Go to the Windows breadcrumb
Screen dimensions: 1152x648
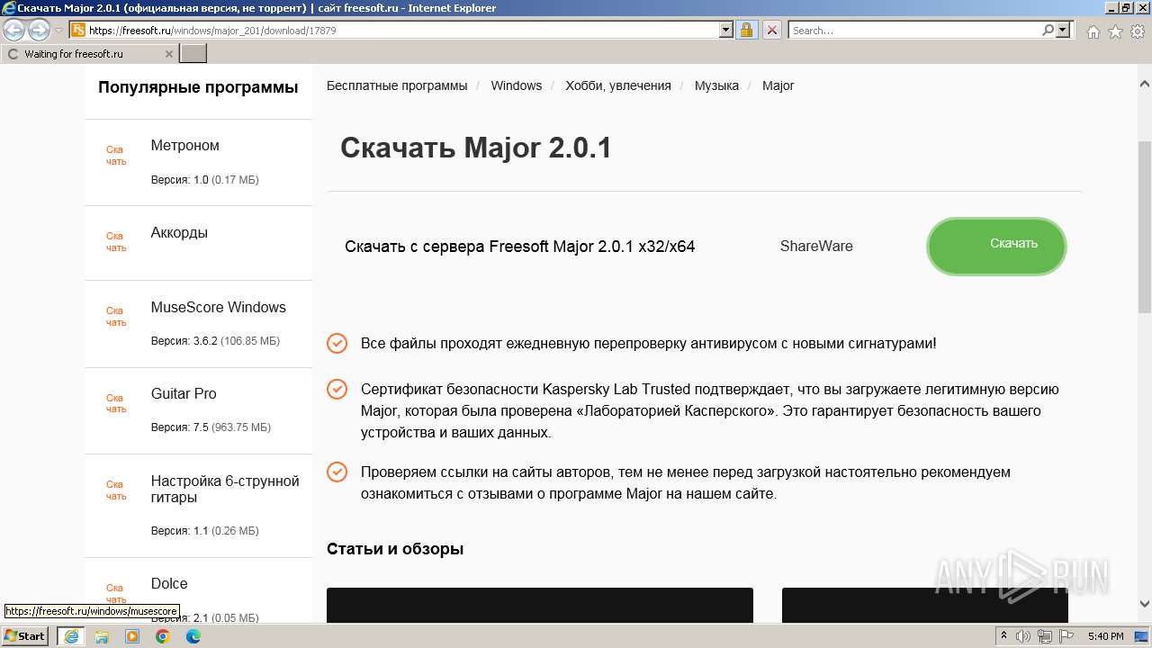517,85
